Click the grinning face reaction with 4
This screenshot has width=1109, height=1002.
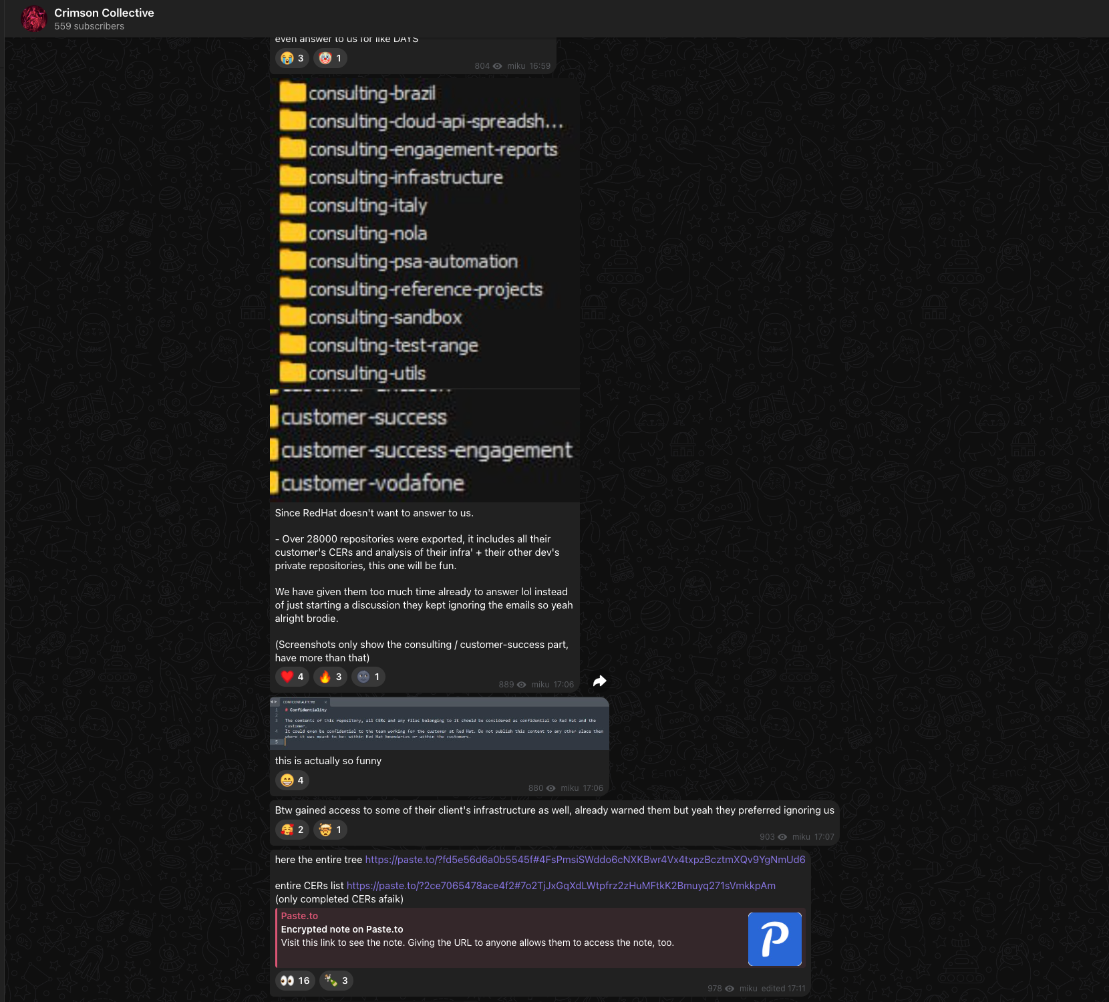[x=292, y=780]
